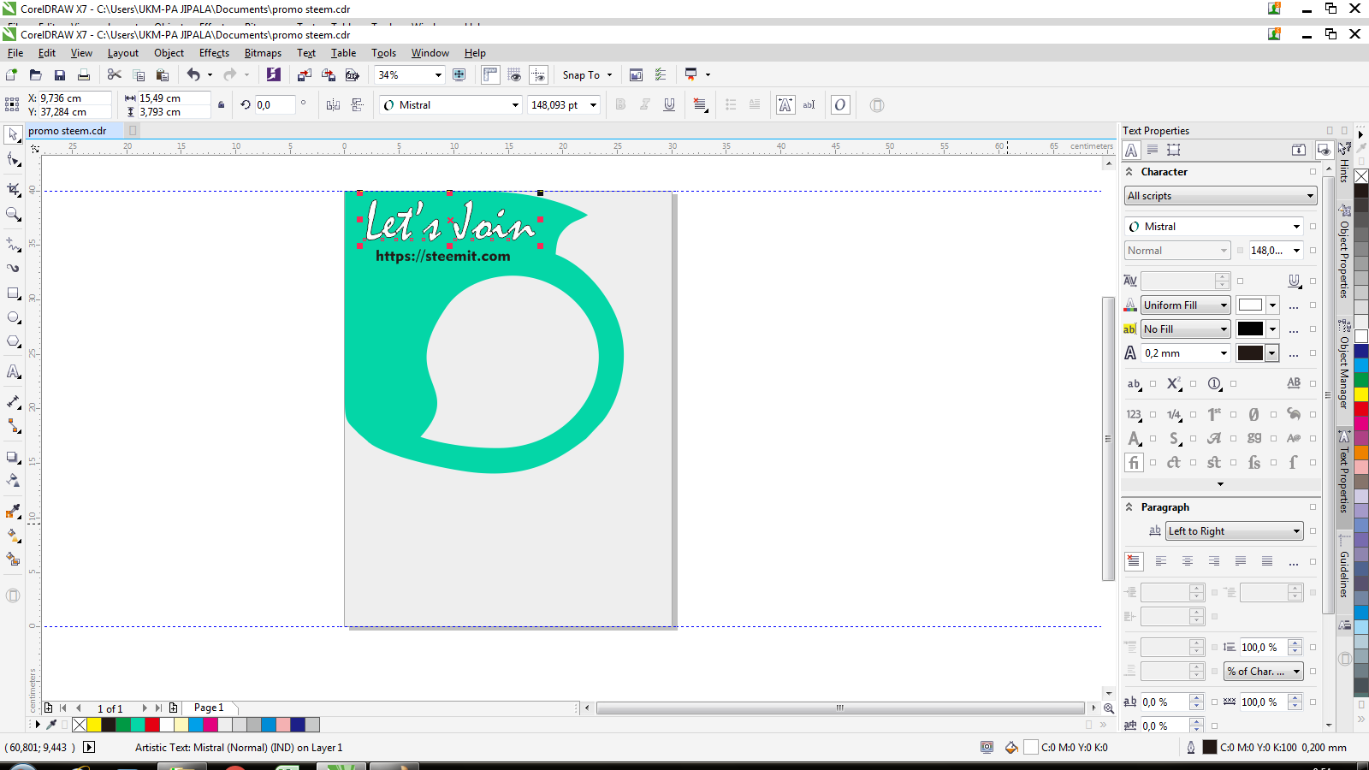Center-align the paragraph text
1369x770 pixels.
point(1187,561)
